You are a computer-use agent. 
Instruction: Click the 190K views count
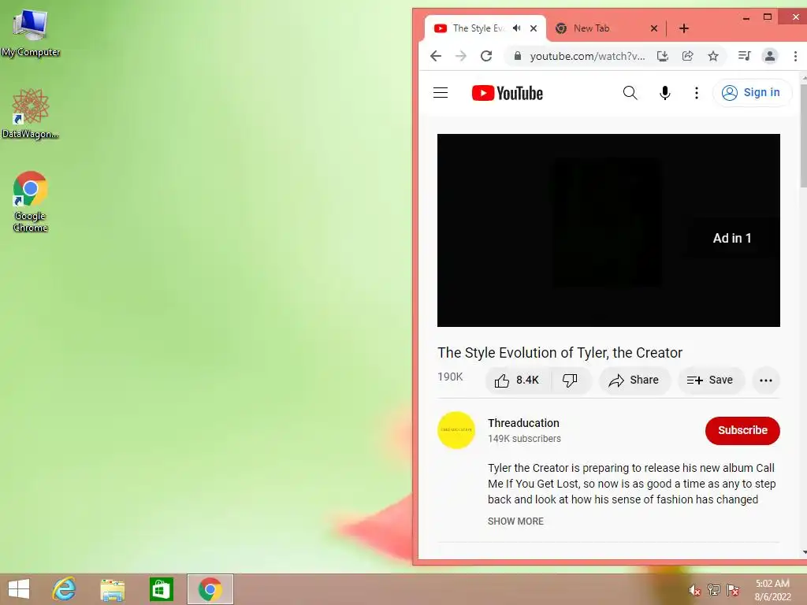[450, 377]
